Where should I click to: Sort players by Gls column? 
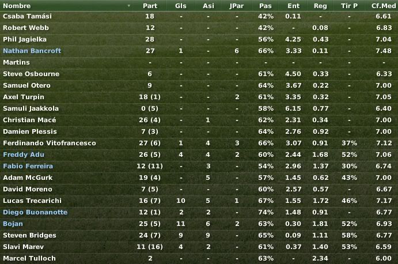click(x=181, y=6)
